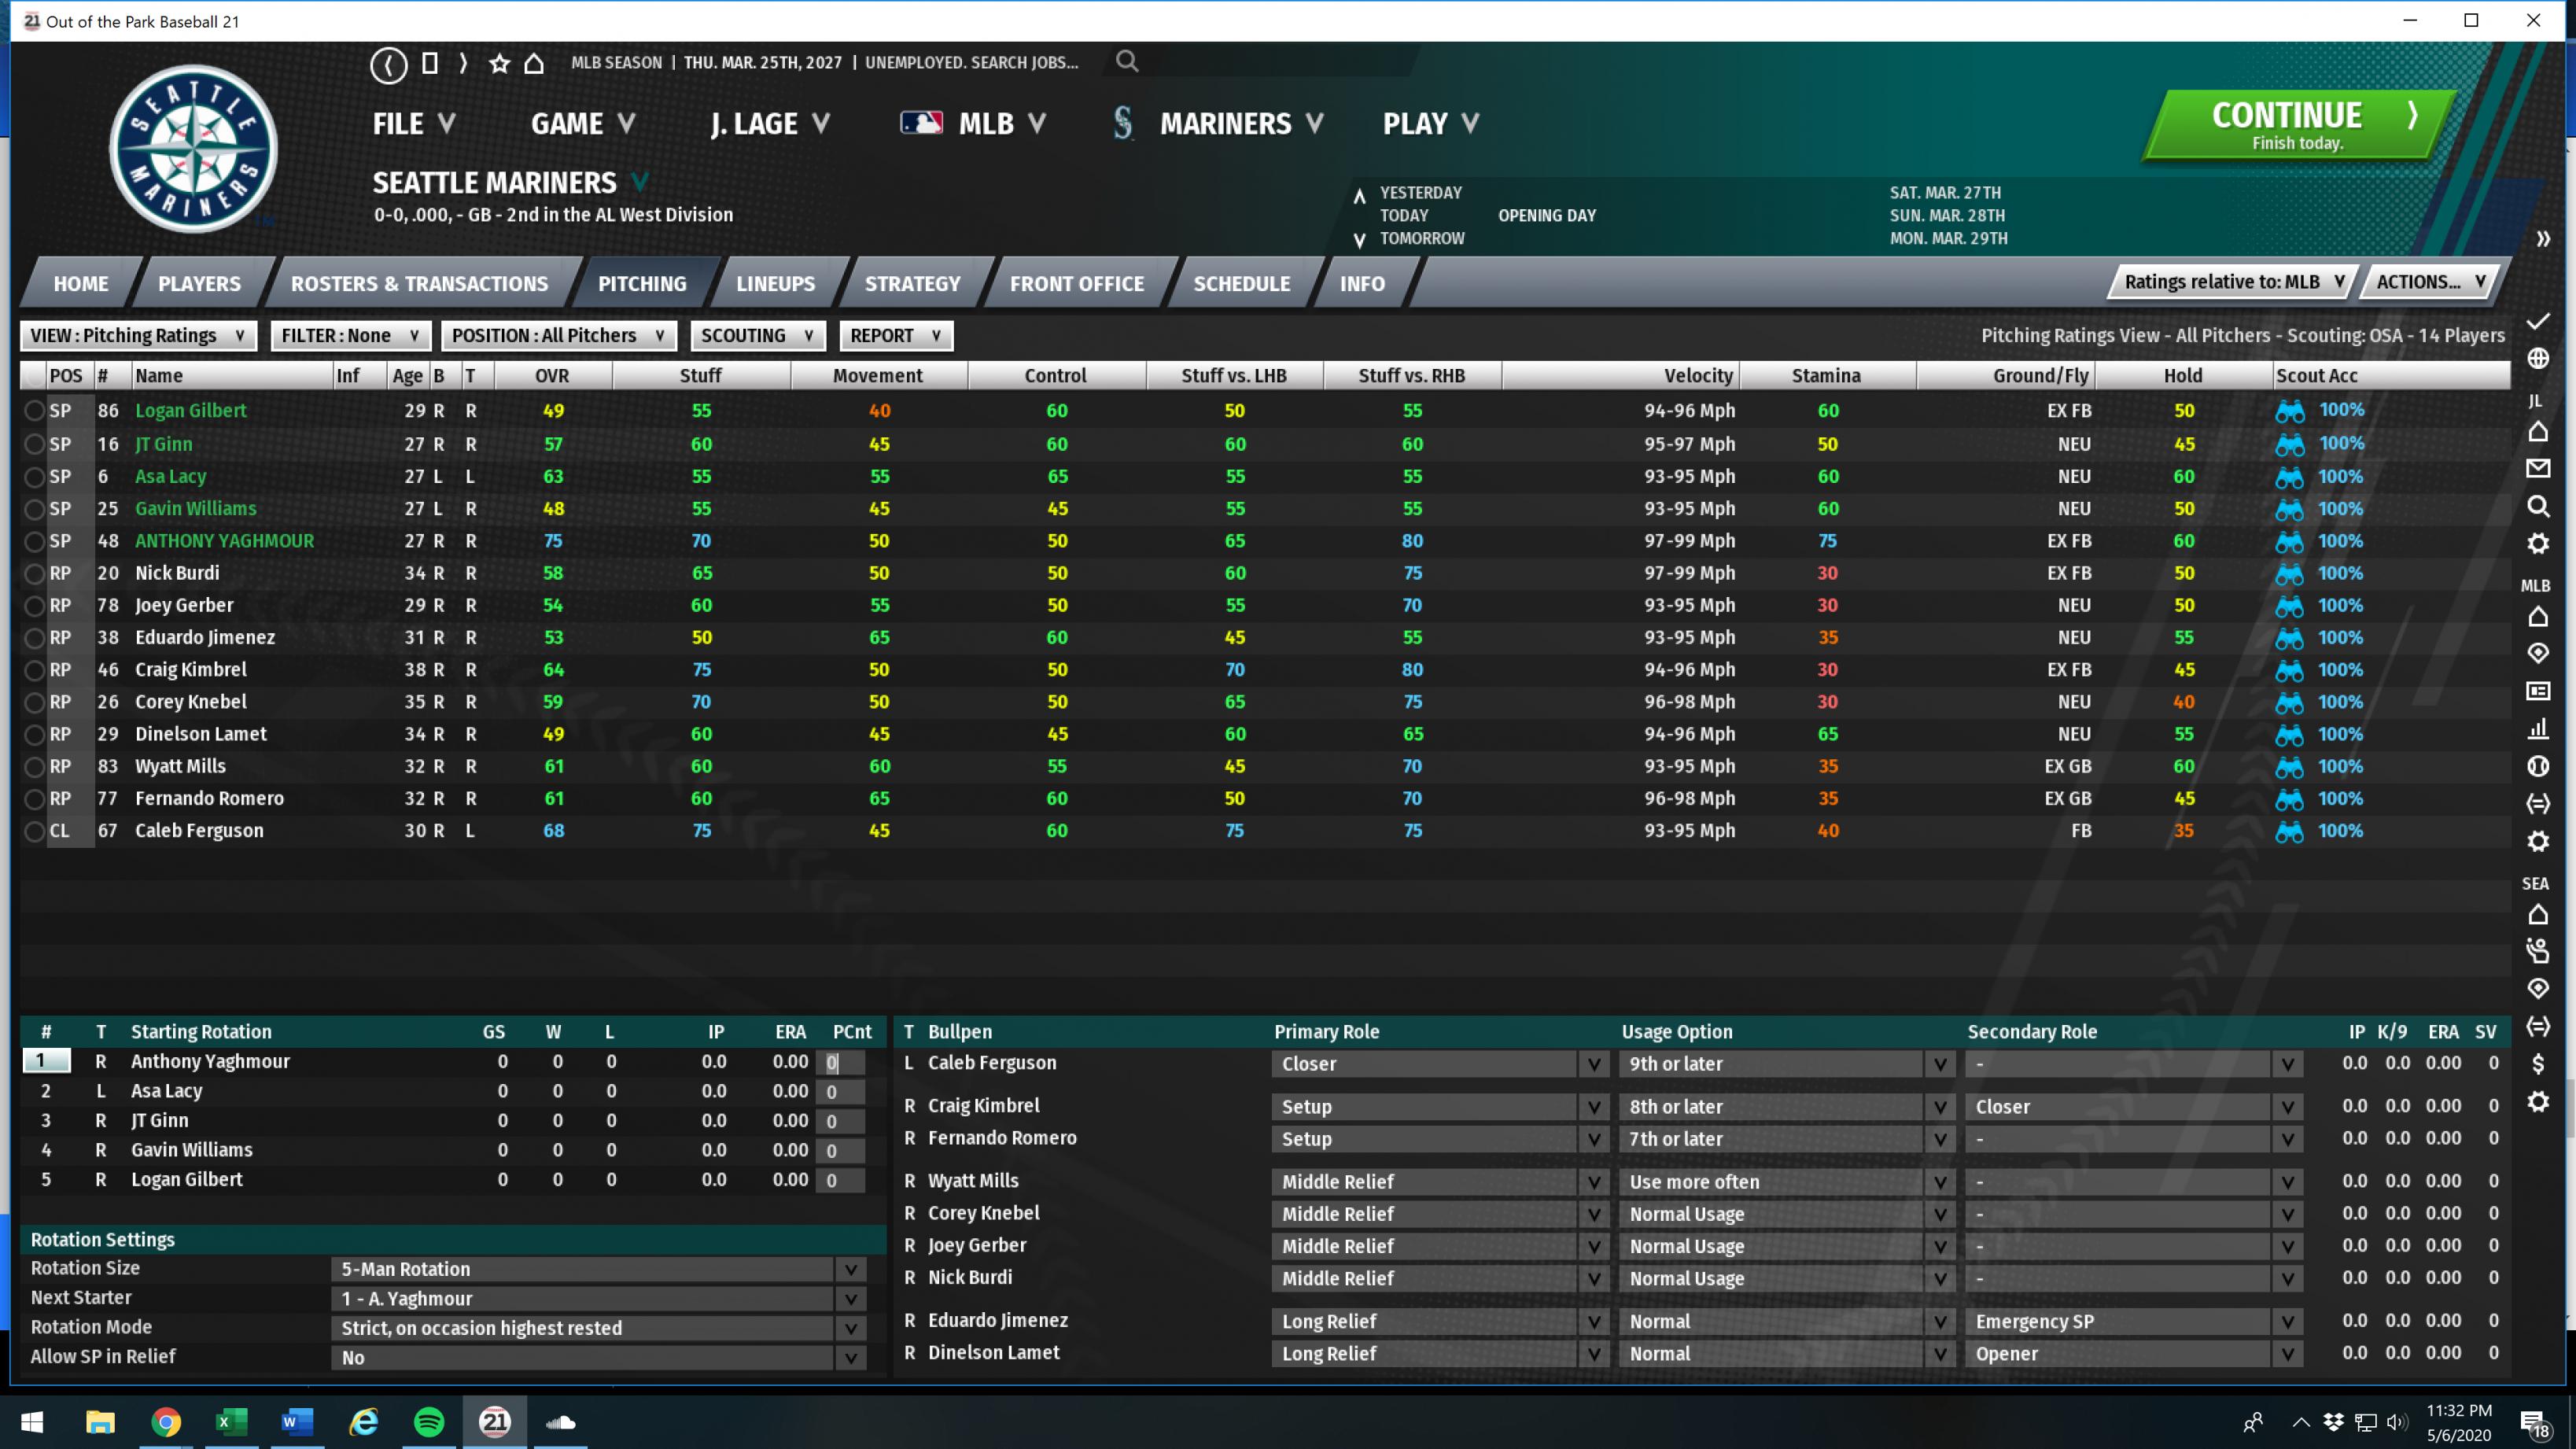Open the team home icon under SEA
This screenshot has height=1449, width=2576.
coord(2538,914)
